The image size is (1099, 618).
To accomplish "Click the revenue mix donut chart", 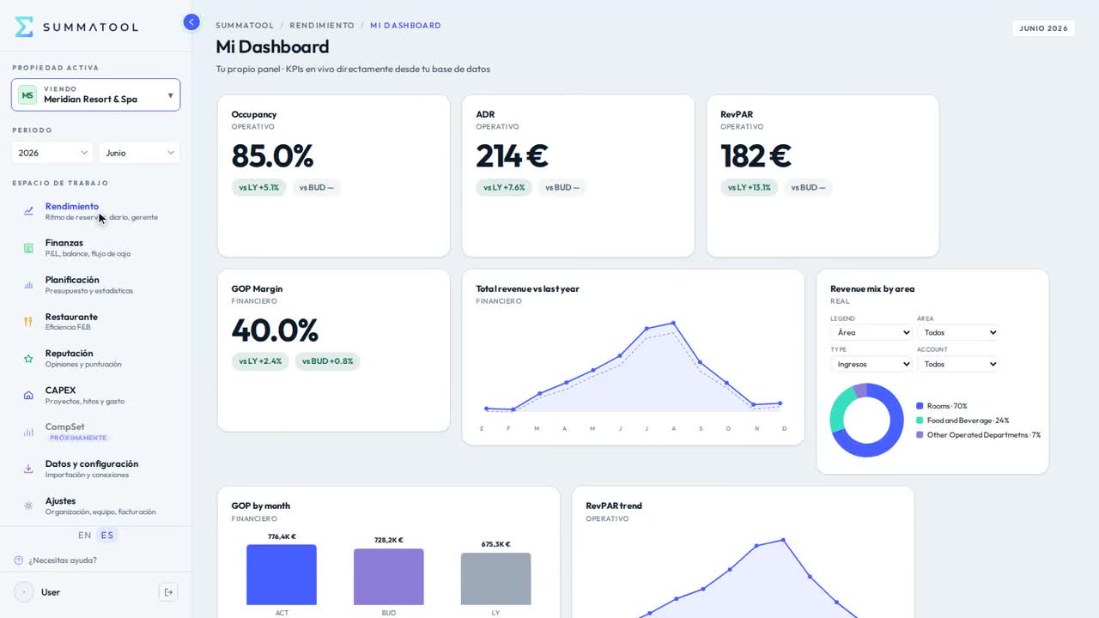I will pos(866,420).
